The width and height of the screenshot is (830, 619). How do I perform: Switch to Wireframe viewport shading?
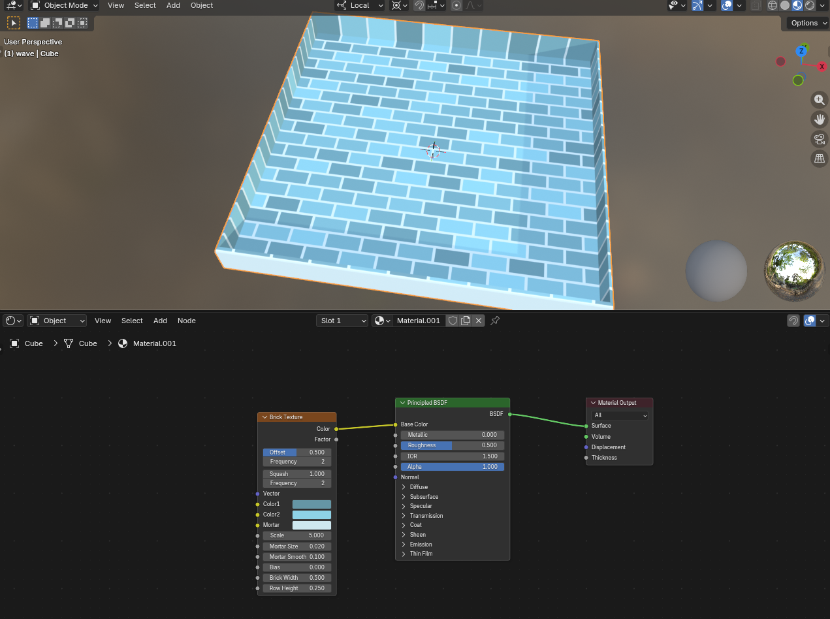(773, 5)
